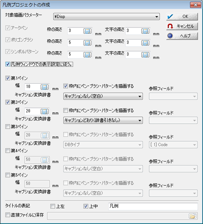This screenshot has height=224, width=203.
Task: Click the OK button
Action: (x=182, y=17)
